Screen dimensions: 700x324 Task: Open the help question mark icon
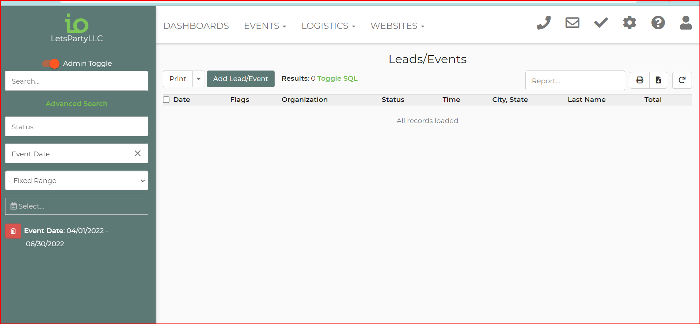[x=658, y=23]
